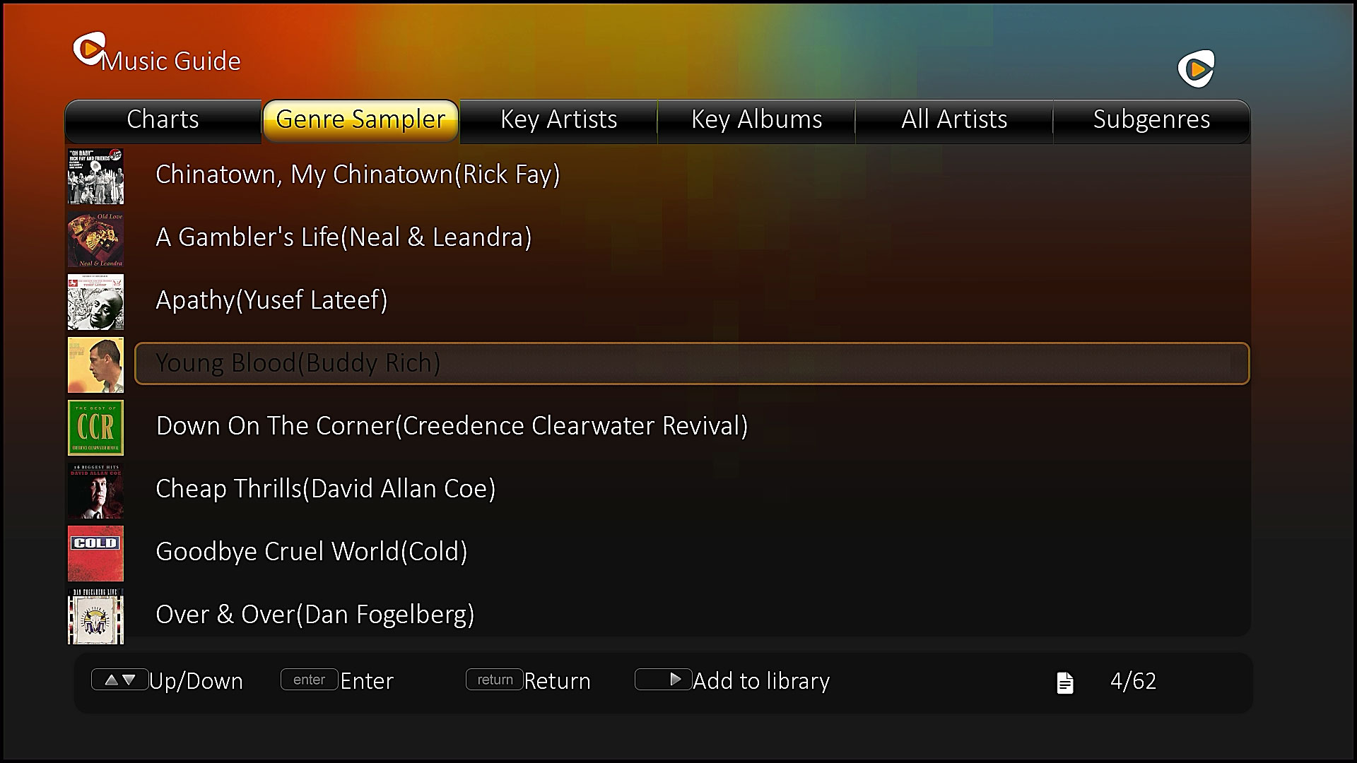Click the Add to library play icon

coord(663,680)
